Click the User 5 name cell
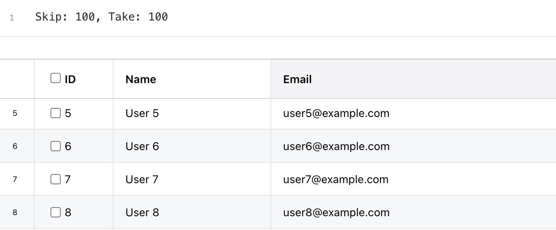 click(142, 113)
